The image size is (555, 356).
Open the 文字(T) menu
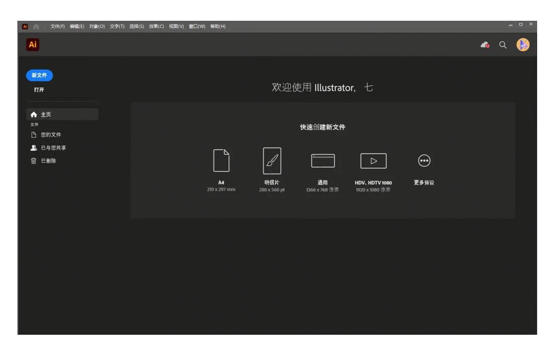tap(117, 27)
